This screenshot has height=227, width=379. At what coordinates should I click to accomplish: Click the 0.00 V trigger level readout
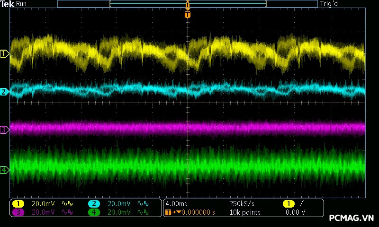click(296, 212)
